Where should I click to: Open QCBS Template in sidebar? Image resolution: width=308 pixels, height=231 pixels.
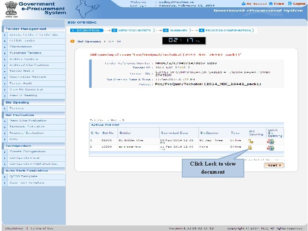tap(24, 176)
